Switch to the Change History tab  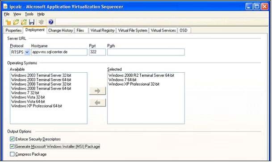click(60, 30)
